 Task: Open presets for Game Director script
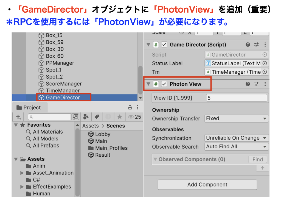click(257, 45)
